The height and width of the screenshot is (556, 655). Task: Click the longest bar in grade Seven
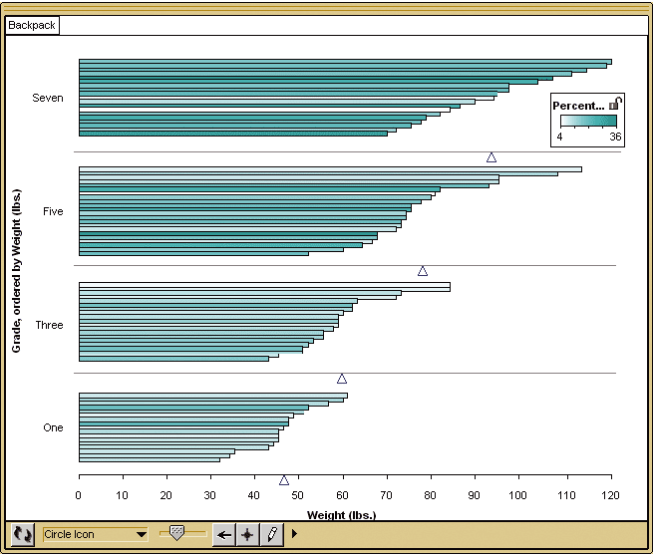click(345, 62)
